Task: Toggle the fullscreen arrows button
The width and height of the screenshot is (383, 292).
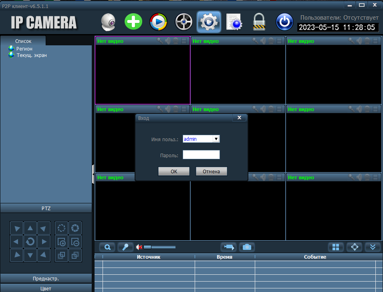Action: pyautogui.click(x=354, y=247)
